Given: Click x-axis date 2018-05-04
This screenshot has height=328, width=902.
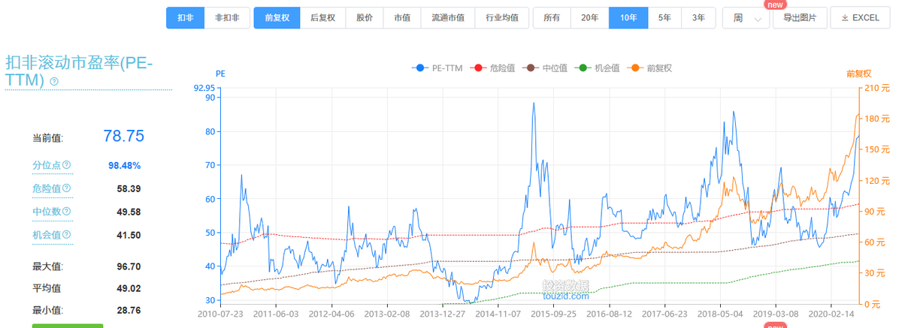Looking at the screenshot, I should click(719, 315).
